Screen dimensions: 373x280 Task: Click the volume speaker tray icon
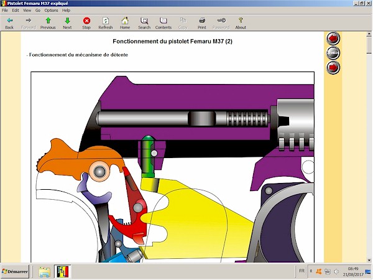(x=336, y=271)
